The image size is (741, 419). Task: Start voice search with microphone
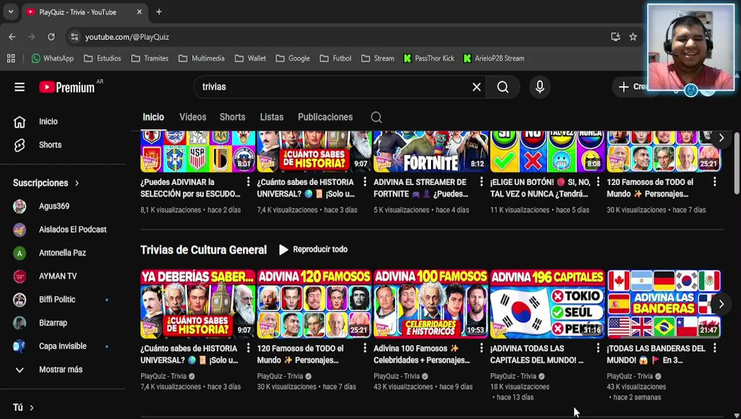tap(539, 87)
